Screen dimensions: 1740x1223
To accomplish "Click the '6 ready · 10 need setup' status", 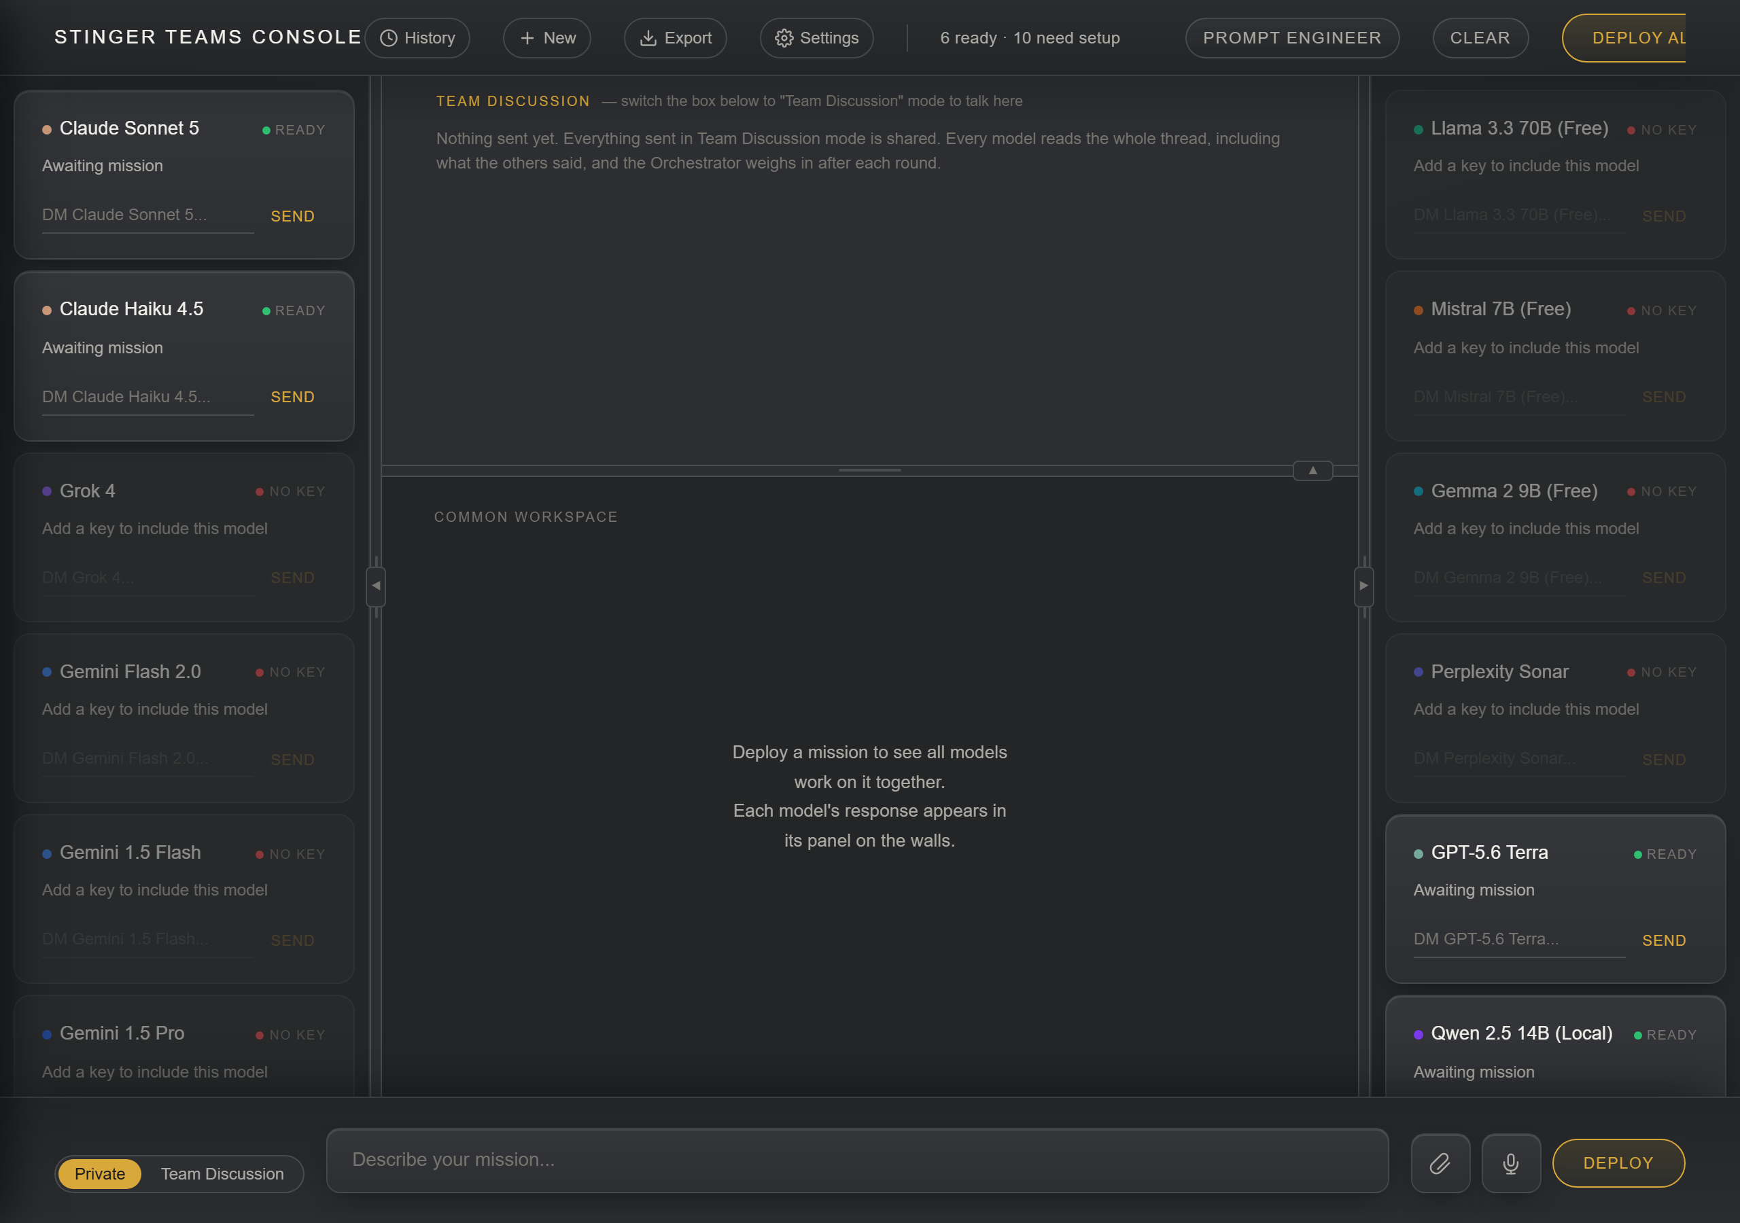I will click(x=1030, y=38).
